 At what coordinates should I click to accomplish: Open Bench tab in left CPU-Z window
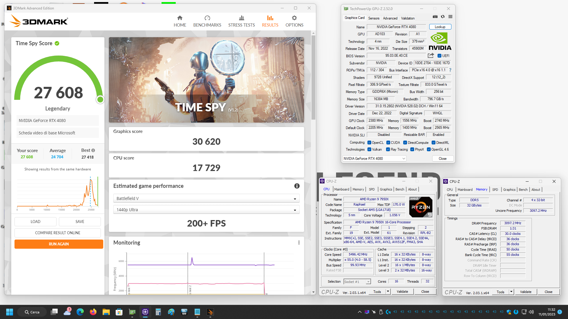pyautogui.click(x=400, y=189)
